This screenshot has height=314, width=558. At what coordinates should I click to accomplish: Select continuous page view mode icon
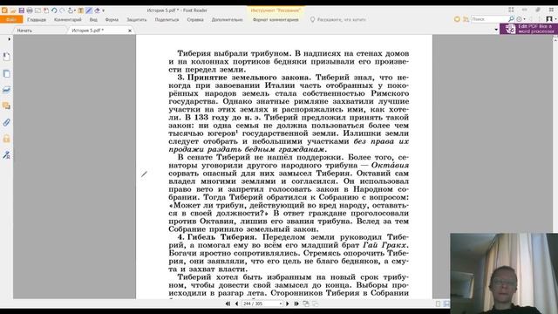point(446,304)
